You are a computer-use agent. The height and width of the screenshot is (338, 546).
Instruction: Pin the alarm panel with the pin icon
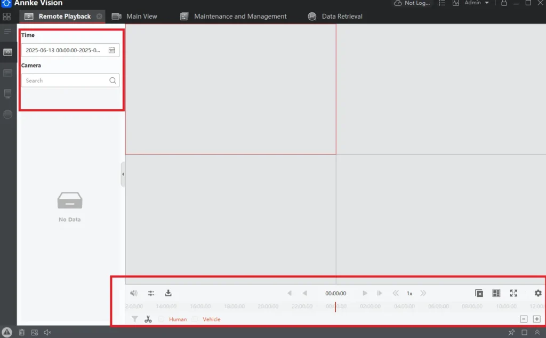point(511,333)
